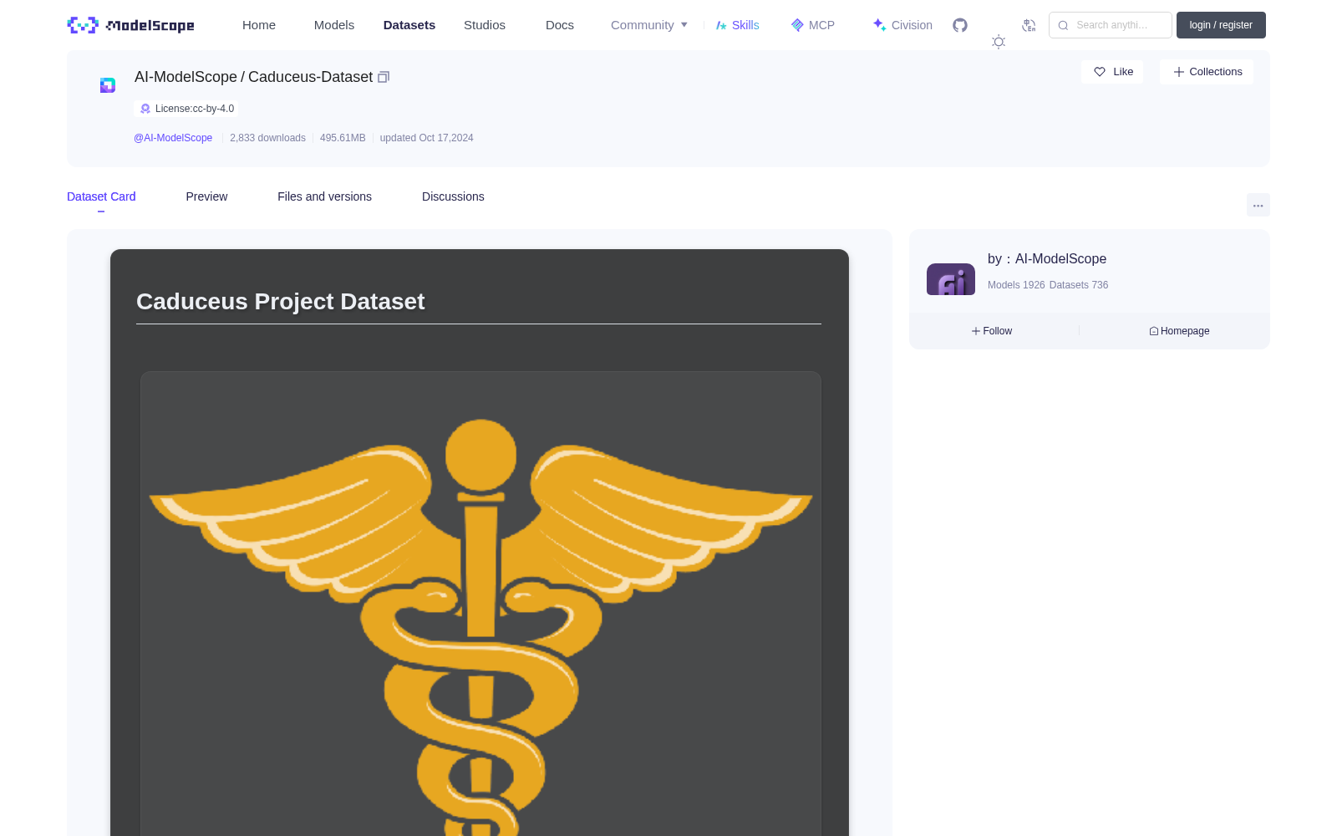The height and width of the screenshot is (836, 1337).
Task: Click the Skills sparkle icon
Action: [x=721, y=25]
